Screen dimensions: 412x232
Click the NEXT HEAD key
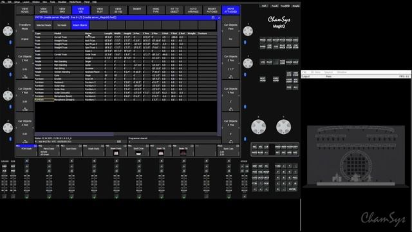[263, 79]
